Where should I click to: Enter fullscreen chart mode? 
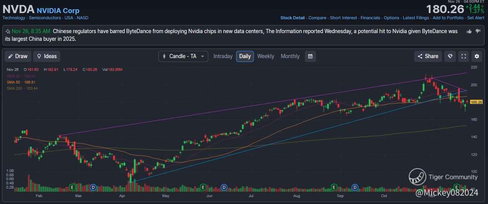click(464, 56)
